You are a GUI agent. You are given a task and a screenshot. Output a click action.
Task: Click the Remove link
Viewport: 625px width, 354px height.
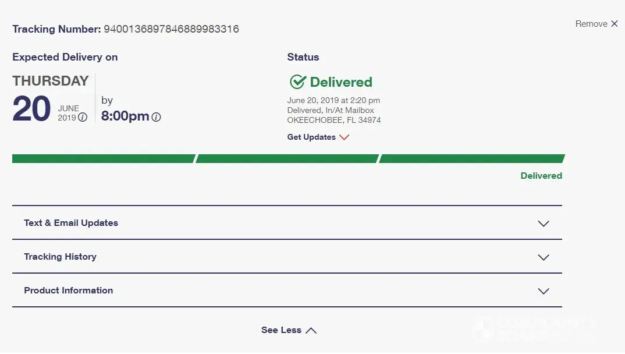pos(591,24)
